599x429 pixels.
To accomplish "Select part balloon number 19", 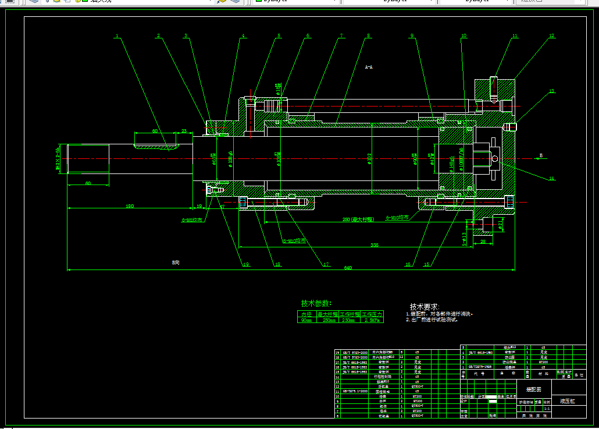I will (246, 264).
